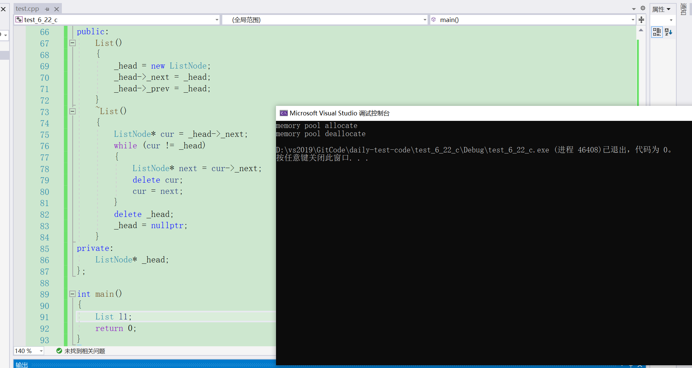This screenshot has width=692, height=368.
Task: Open the 通知 sidebar tab on right
Action: [x=684, y=9]
